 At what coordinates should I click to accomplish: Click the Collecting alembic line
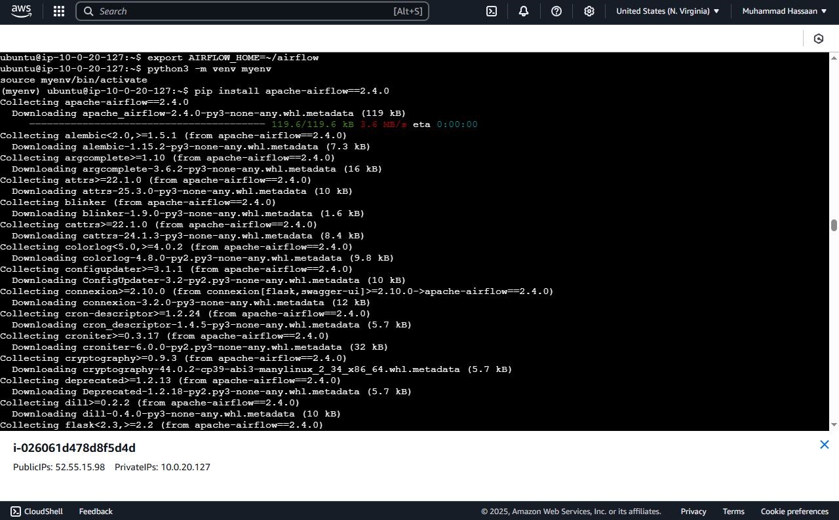[174, 136]
